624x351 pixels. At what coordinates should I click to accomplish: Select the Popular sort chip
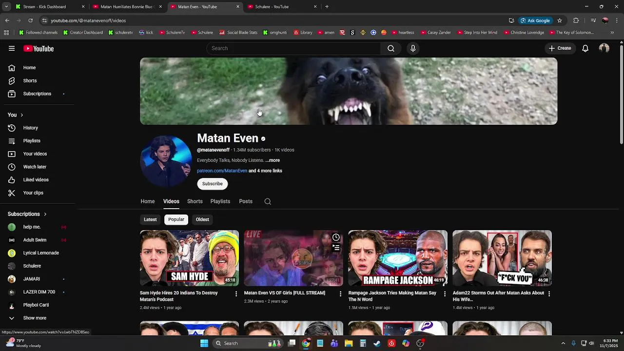point(176,219)
